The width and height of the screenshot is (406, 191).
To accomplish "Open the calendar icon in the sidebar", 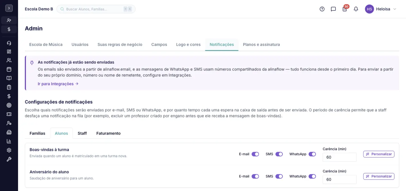I will pos(9,69).
